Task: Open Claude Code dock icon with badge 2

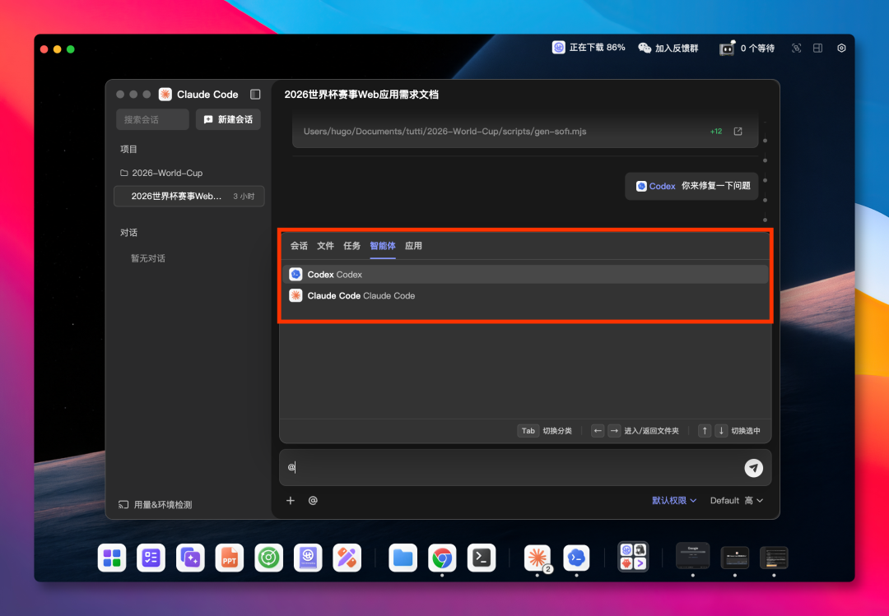Action: (538, 558)
